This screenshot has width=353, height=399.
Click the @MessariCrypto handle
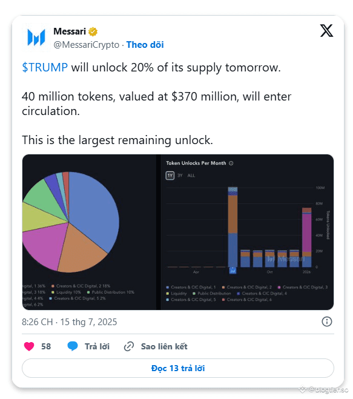86,45
